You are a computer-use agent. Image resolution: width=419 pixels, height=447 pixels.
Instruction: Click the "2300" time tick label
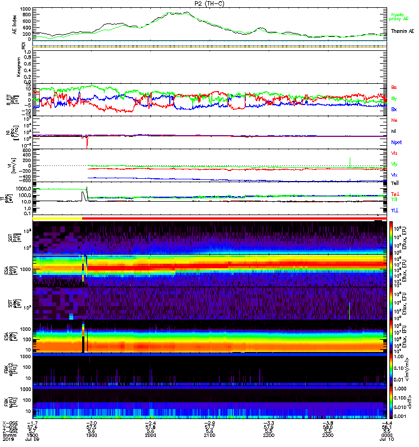pyautogui.click(x=328, y=435)
